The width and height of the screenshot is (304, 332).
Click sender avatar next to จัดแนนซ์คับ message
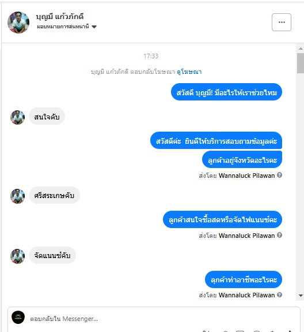pyautogui.click(x=17, y=256)
